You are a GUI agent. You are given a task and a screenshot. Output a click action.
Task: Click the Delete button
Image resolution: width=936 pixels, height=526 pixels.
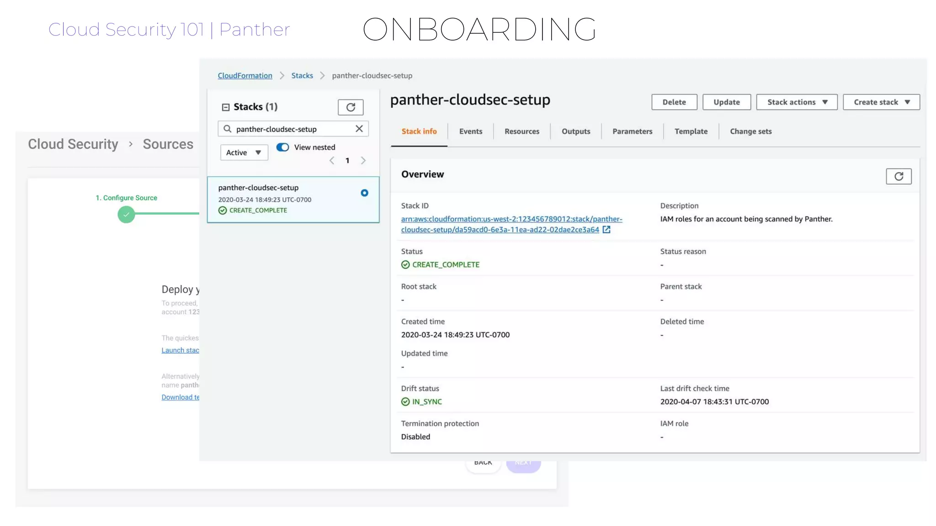point(674,102)
